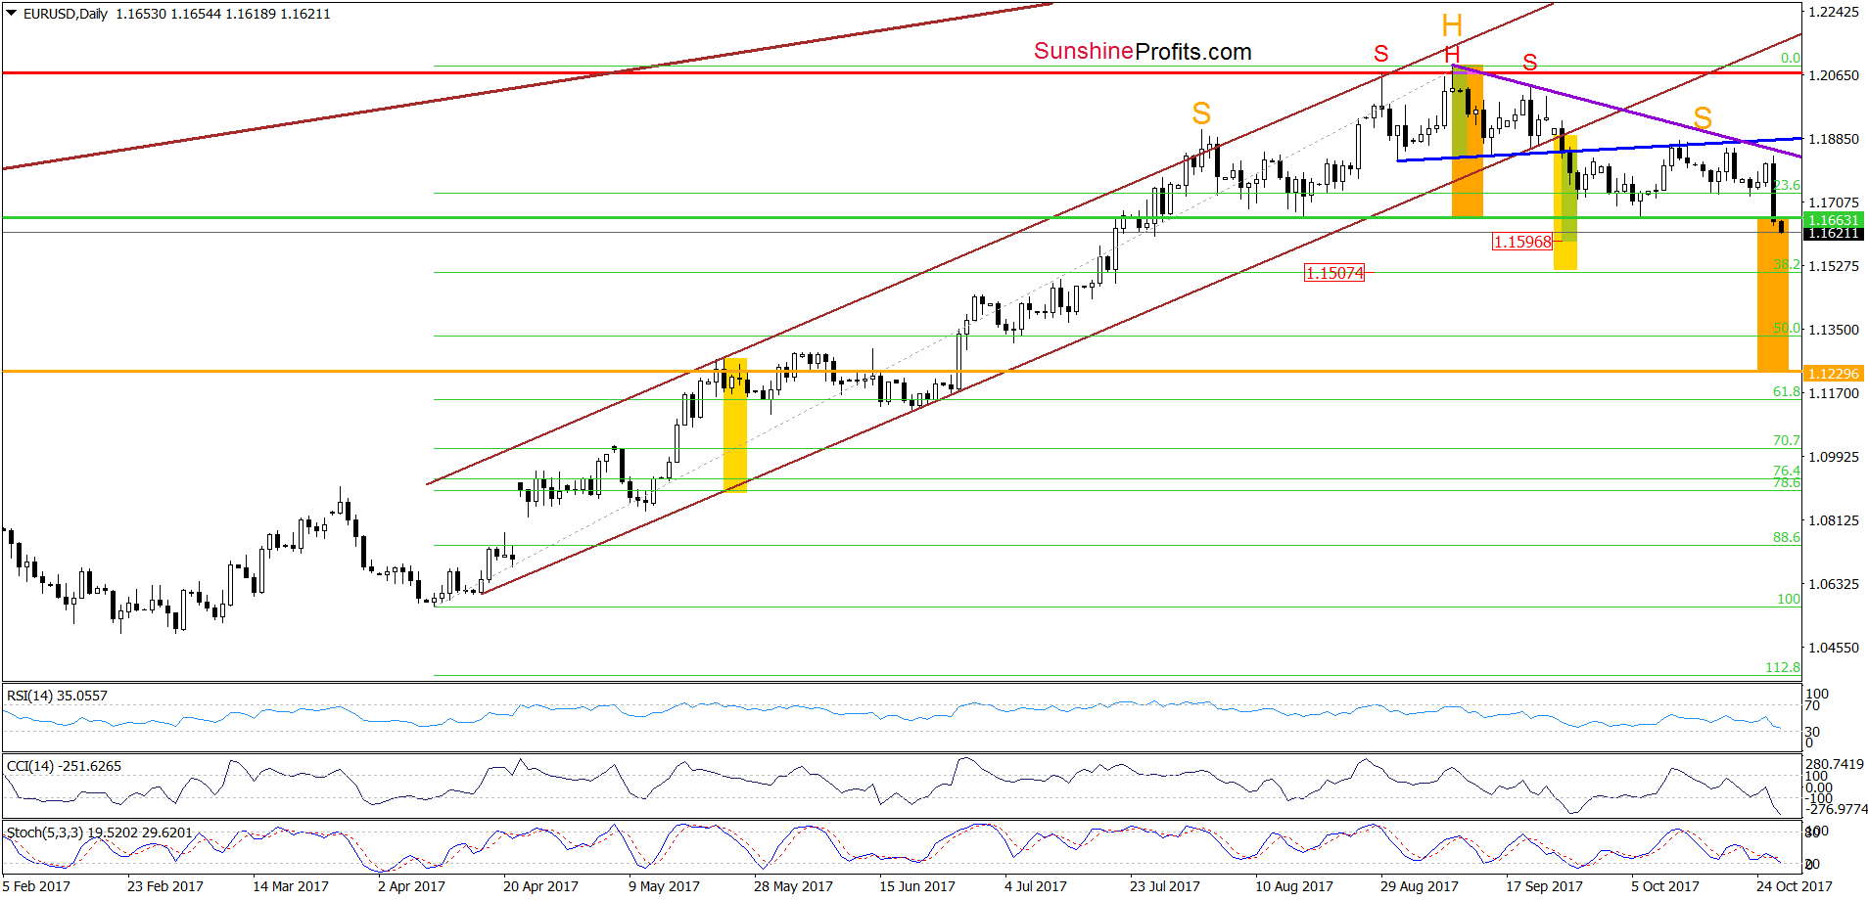Viewport: 1868px width, 900px height.
Task: Select the red 1.15968 price label
Action: pyautogui.click(x=1522, y=242)
